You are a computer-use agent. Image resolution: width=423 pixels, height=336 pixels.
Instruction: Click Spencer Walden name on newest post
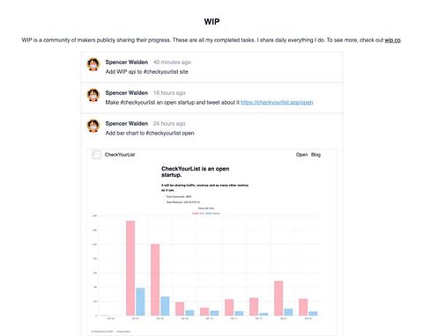tap(127, 62)
